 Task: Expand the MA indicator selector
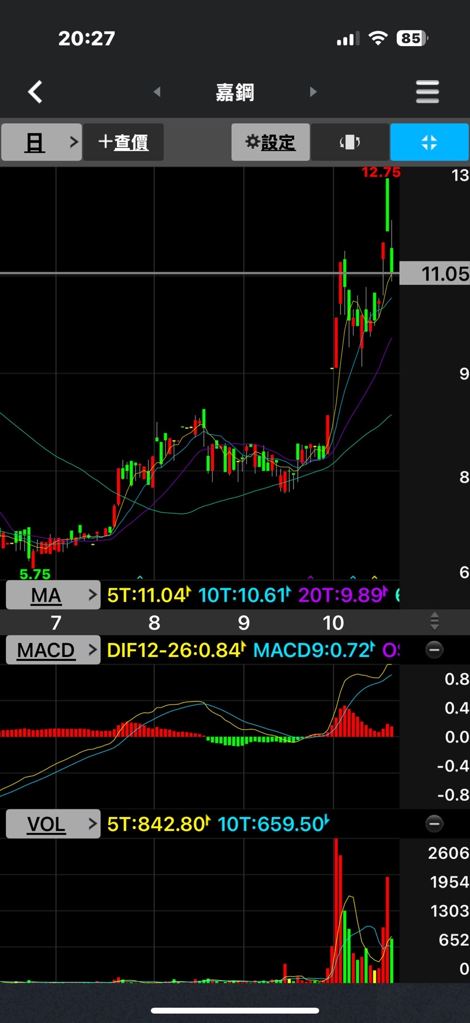(x=53, y=595)
